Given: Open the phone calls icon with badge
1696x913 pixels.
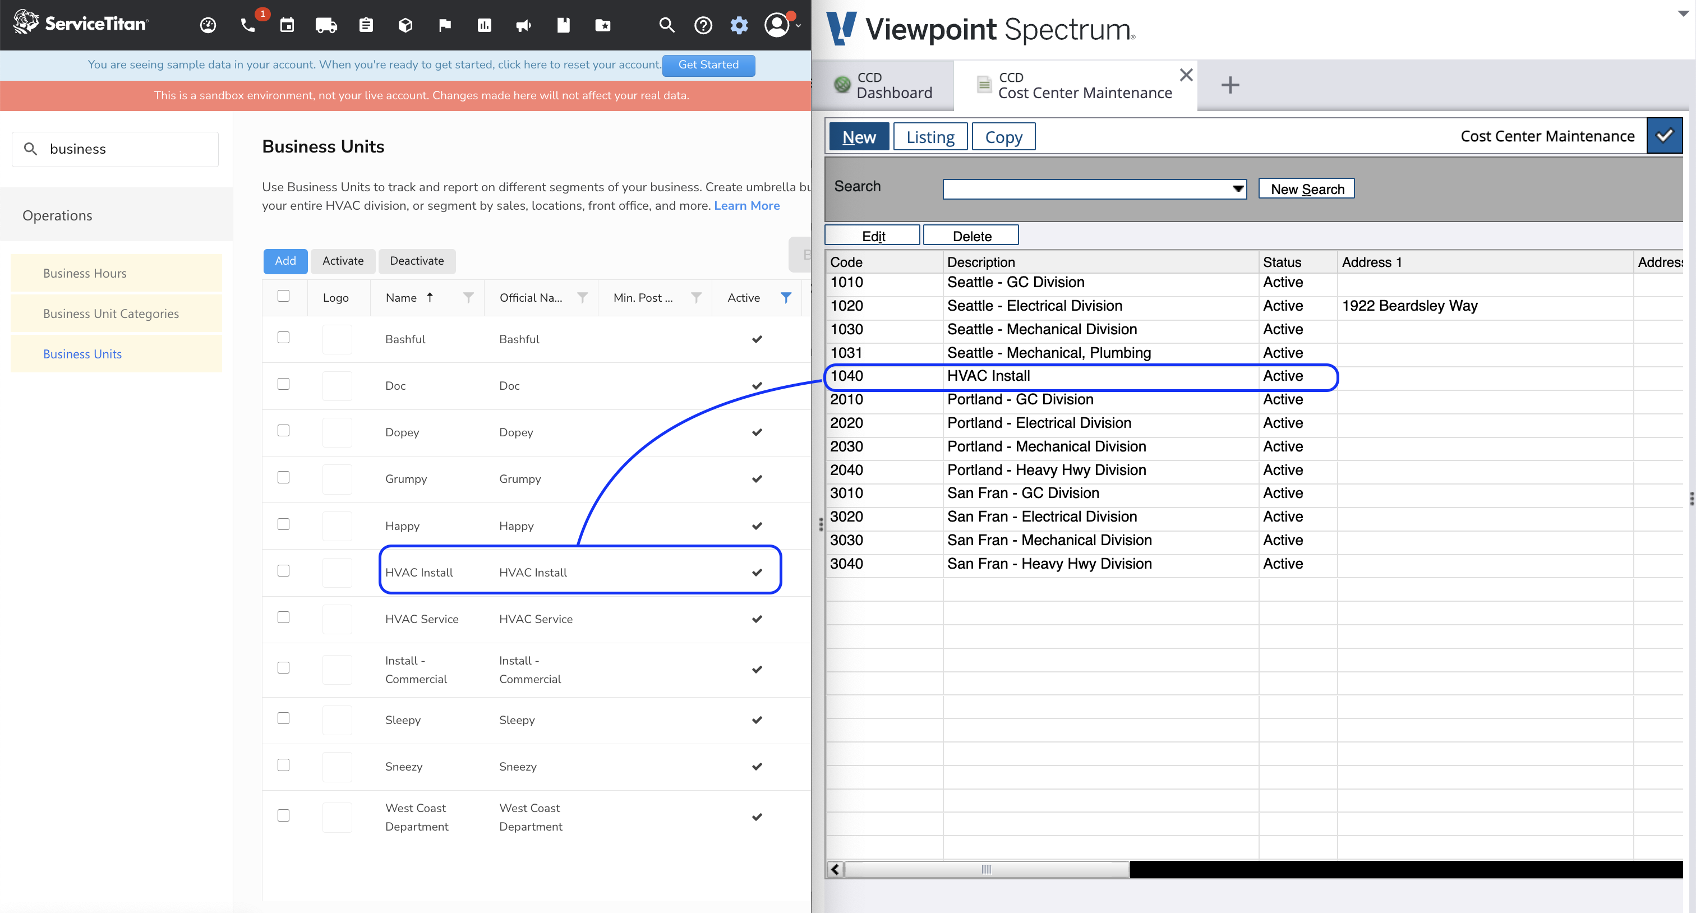Looking at the screenshot, I should (x=248, y=25).
